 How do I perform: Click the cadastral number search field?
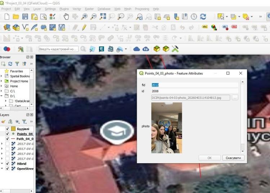click(x=58, y=49)
